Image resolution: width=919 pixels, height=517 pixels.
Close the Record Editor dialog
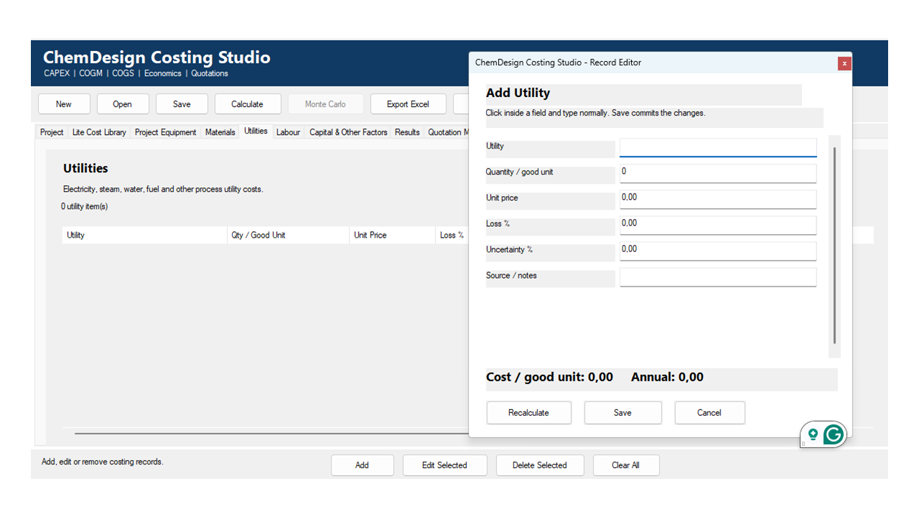click(844, 63)
